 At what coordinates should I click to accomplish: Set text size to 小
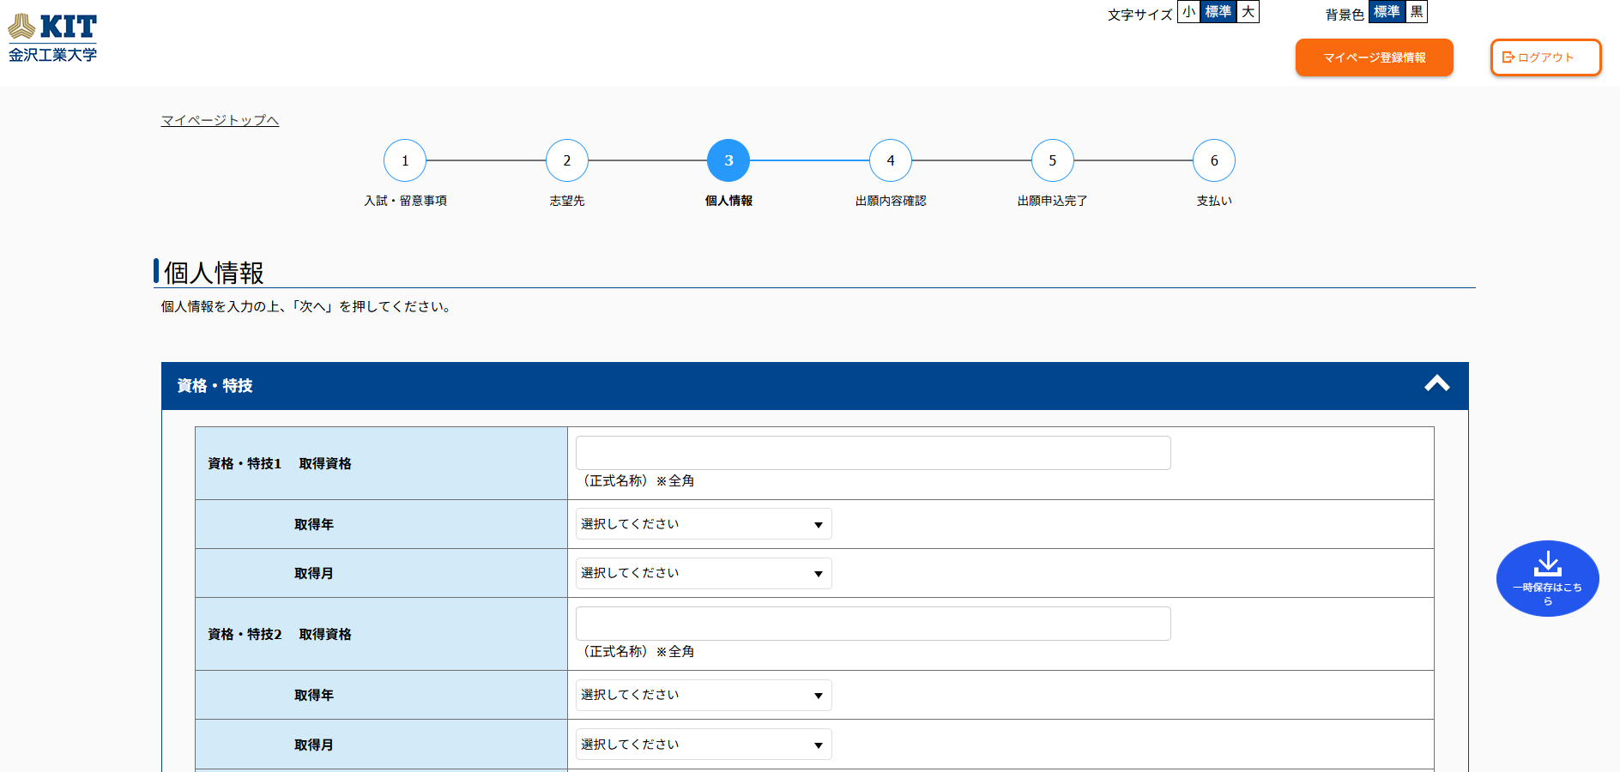point(1188,12)
